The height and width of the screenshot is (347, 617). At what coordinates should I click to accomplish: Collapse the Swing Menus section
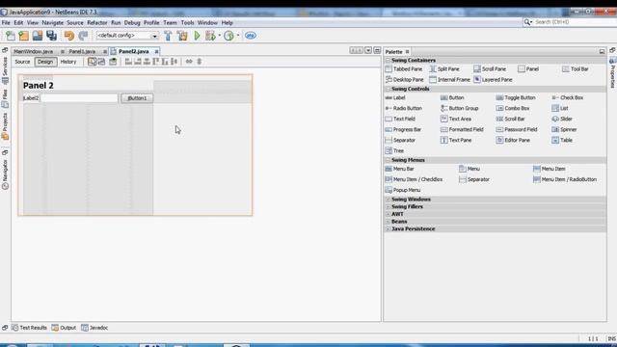point(388,160)
